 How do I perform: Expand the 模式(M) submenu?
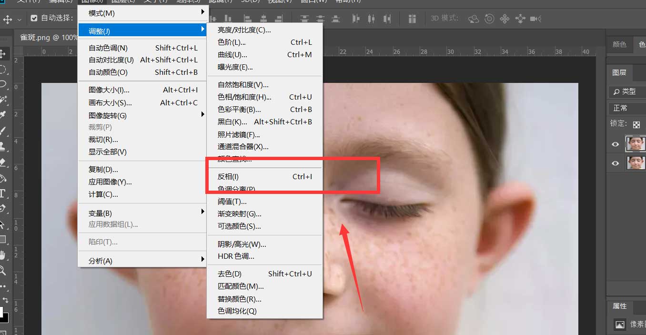tap(142, 13)
